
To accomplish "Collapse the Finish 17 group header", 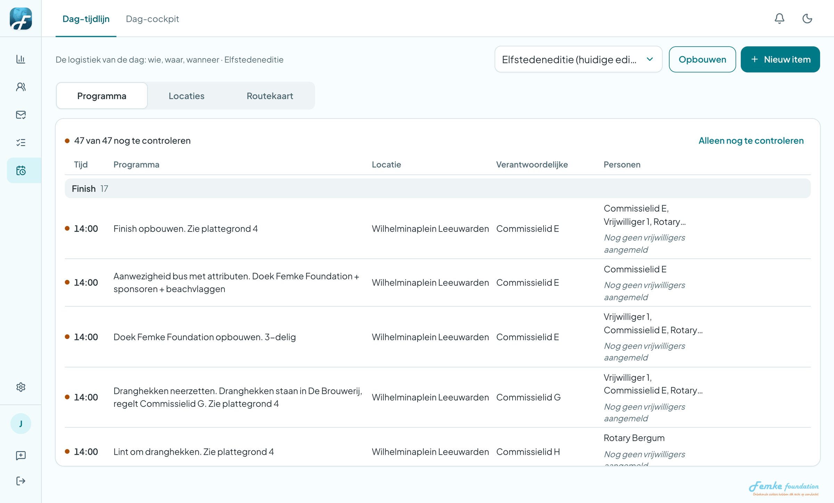I will 438,188.
